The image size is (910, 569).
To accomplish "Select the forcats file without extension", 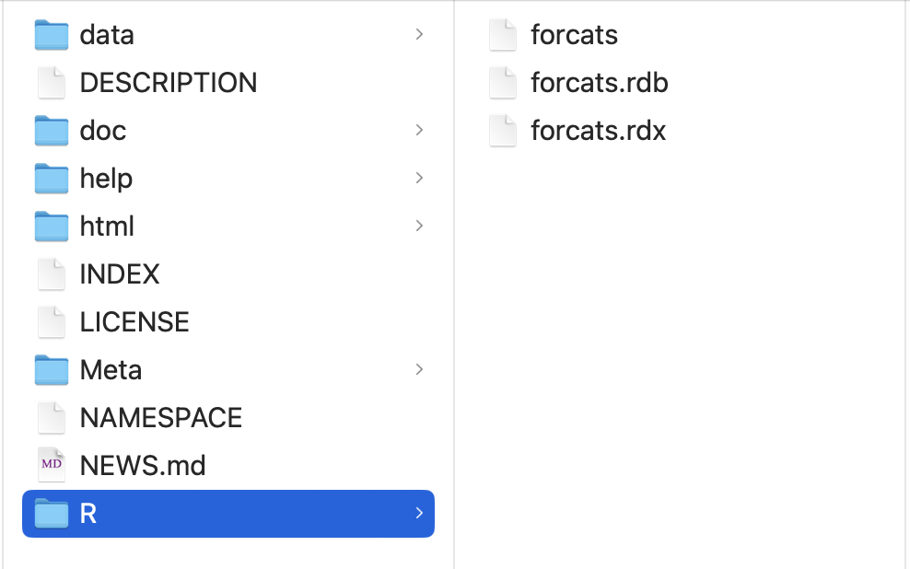I will 575,35.
